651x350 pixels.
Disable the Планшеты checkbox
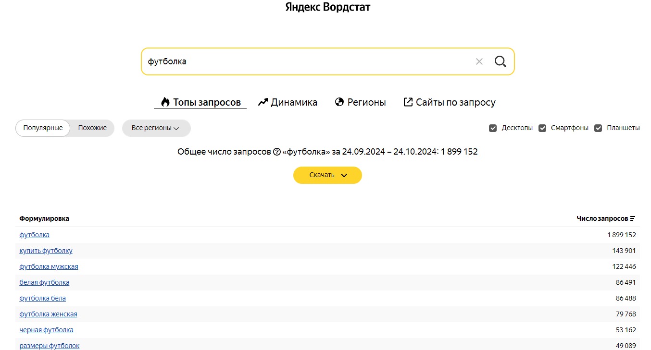click(x=598, y=128)
